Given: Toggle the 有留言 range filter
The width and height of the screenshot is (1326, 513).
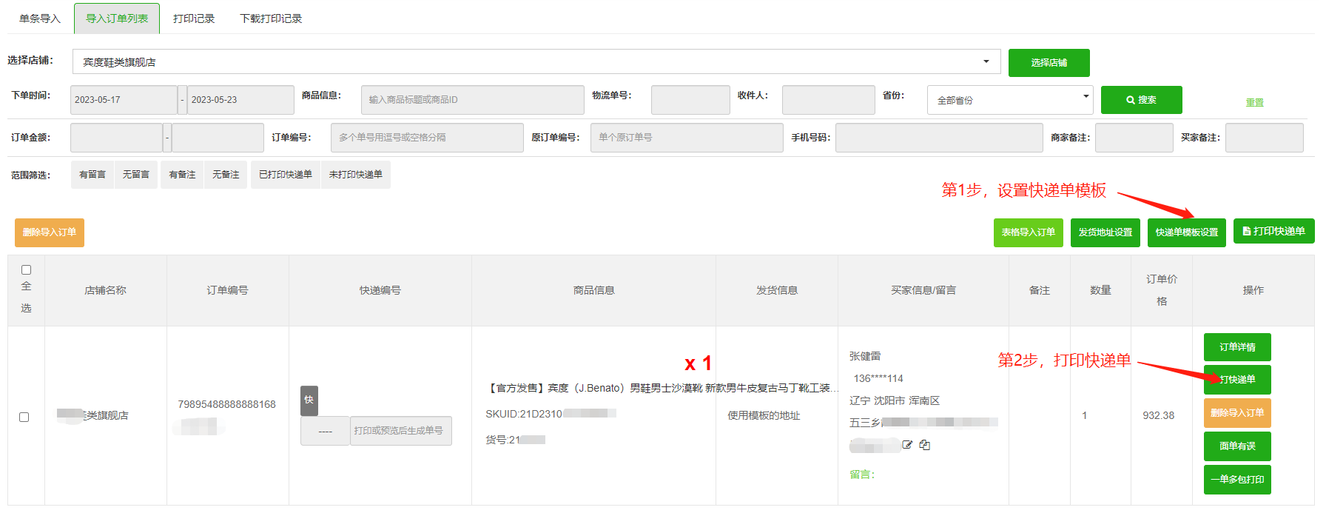Looking at the screenshot, I should 92,175.
